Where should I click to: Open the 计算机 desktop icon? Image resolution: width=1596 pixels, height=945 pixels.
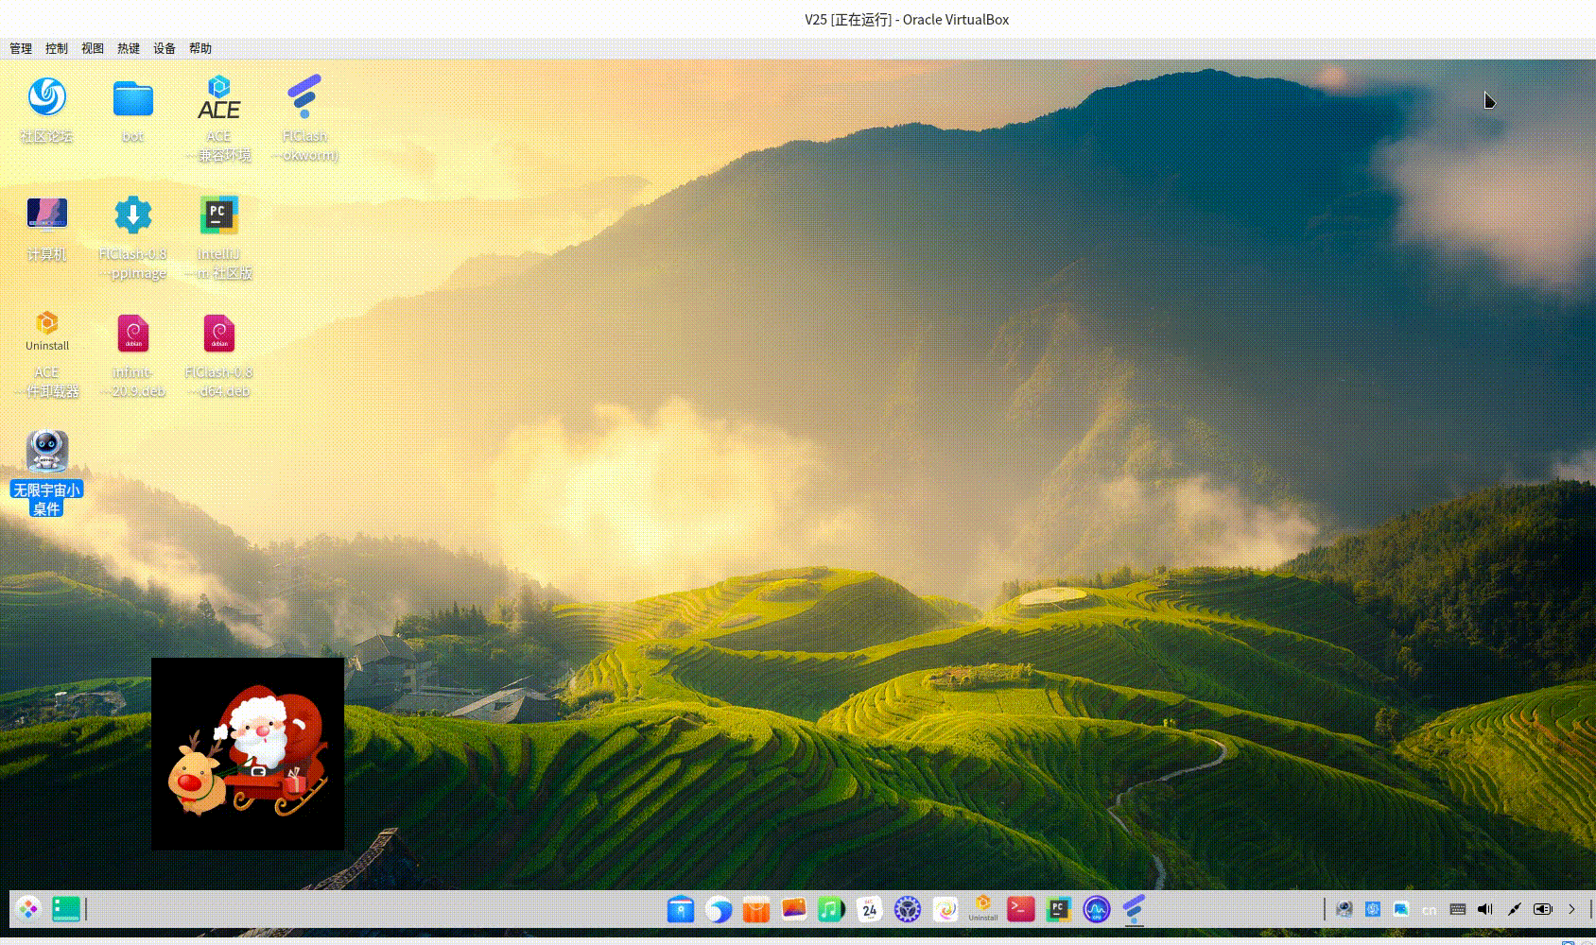pos(46,214)
